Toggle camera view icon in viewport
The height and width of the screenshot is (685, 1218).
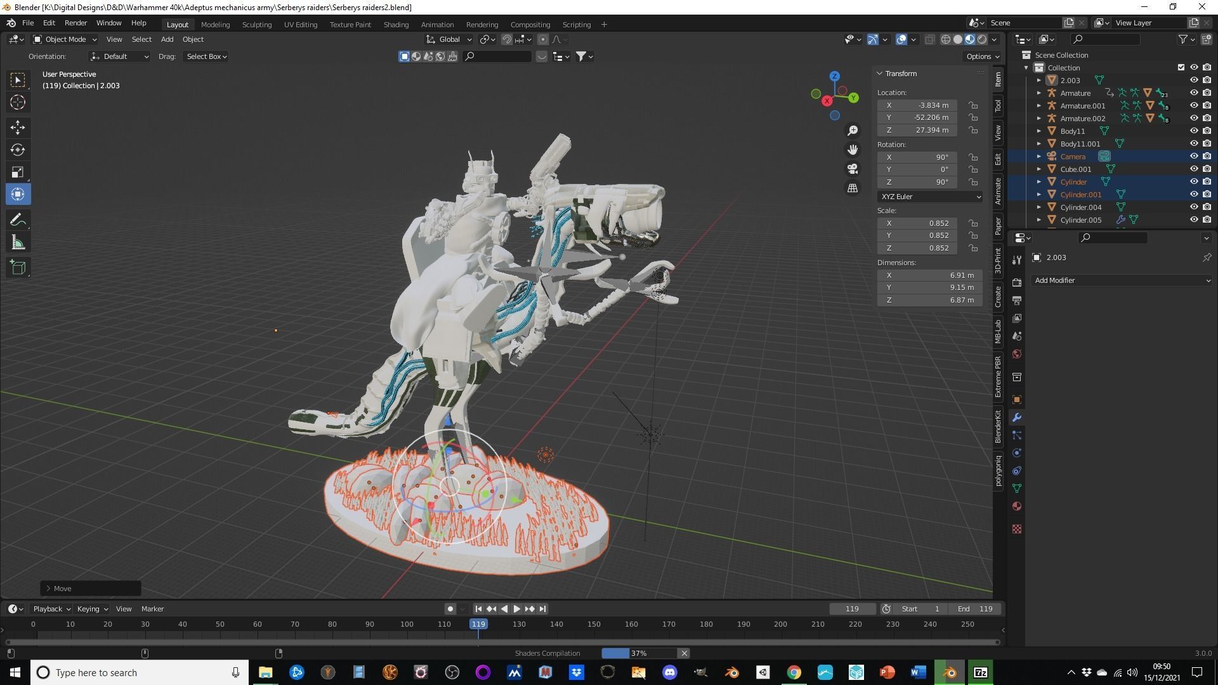[x=853, y=169]
